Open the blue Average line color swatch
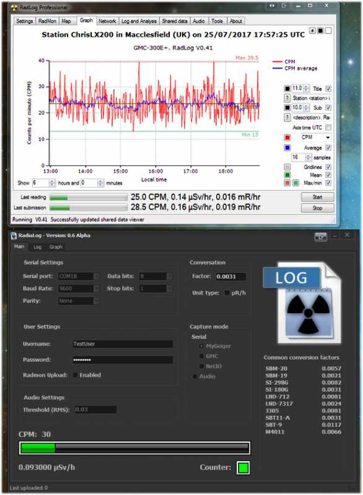363x495 pixels. pyautogui.click(x=287, y=148)
